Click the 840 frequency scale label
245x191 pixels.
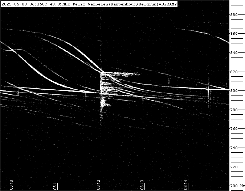point(234,52)
